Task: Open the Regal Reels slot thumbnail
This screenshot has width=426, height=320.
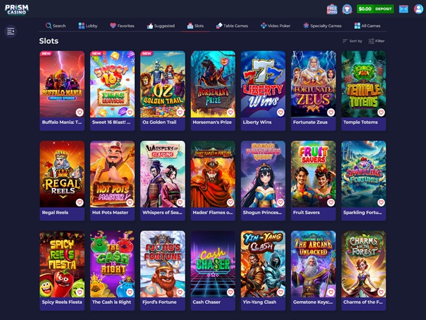Action: [62, 173]
